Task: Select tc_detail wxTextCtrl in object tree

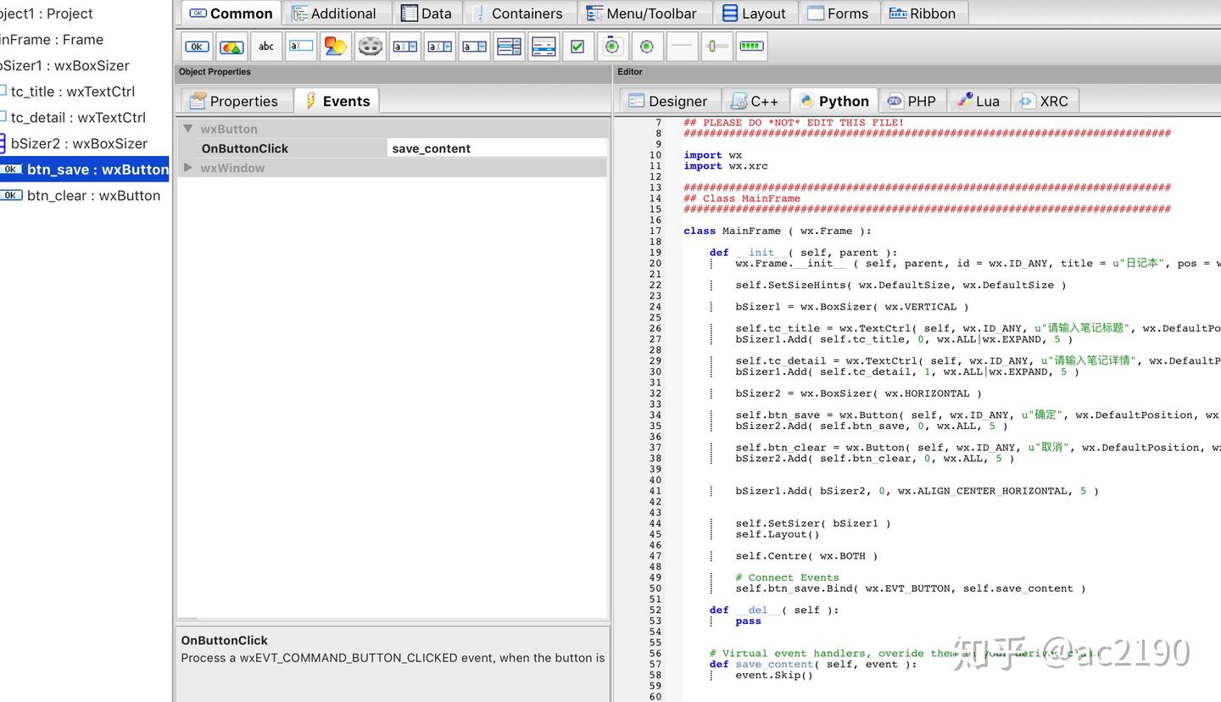Action: pyautogui.click(x=78, y=117)
